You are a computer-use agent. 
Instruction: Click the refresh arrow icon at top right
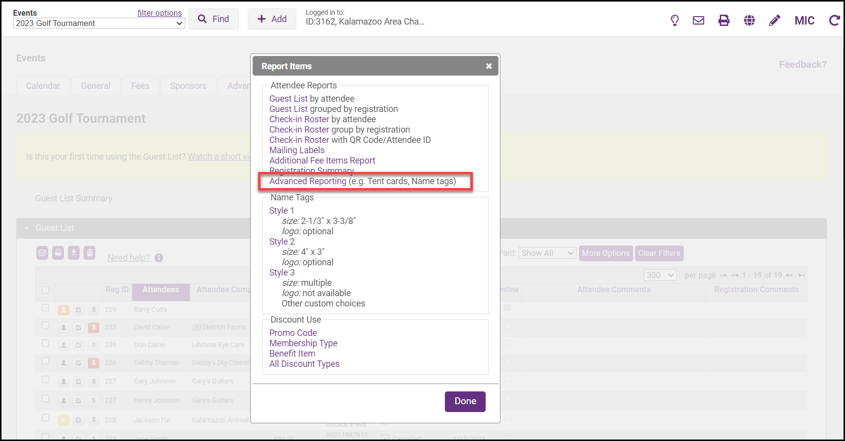834,20
